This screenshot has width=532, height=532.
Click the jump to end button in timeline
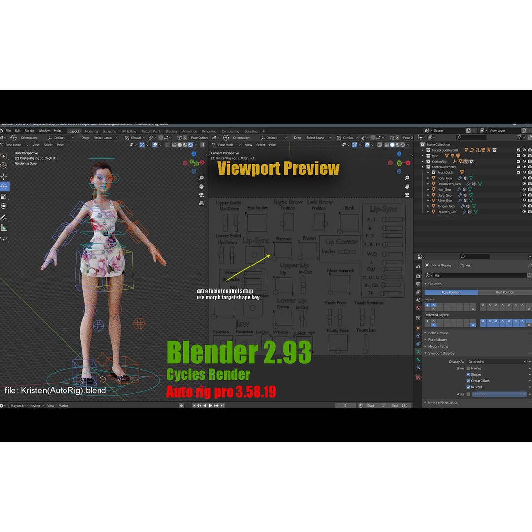tap(222, 406)
